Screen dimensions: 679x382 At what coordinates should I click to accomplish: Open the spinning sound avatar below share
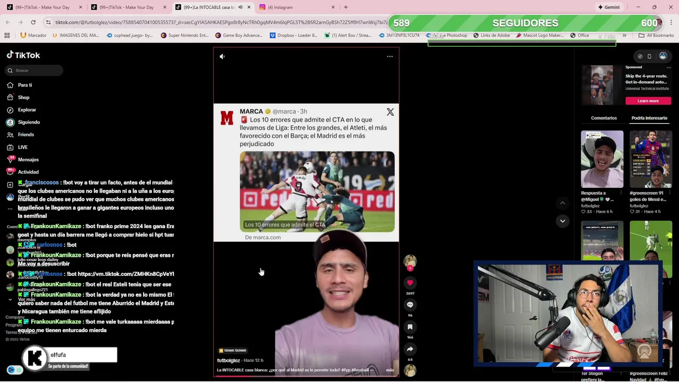(x=410, y=370)
